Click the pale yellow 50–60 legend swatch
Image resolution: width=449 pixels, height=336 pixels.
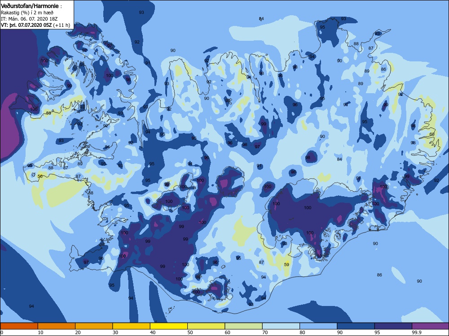[206, 326]
